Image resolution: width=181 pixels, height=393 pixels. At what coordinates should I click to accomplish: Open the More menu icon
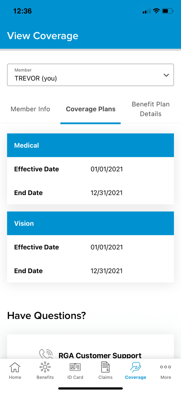pyautogui.click(x=165, y=370)
